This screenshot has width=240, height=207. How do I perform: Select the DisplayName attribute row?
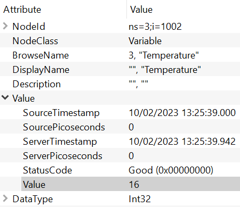[x=120, y=70]
